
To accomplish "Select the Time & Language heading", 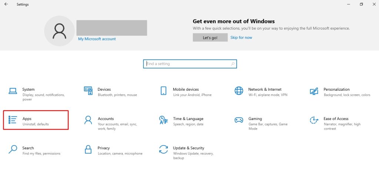I will (x=188, y=119).
